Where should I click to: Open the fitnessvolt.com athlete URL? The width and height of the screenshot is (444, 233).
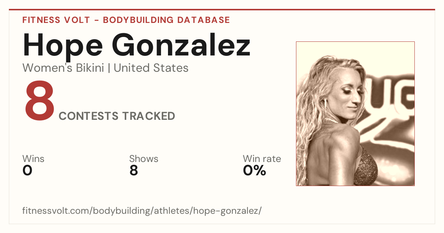click(142, 211)
